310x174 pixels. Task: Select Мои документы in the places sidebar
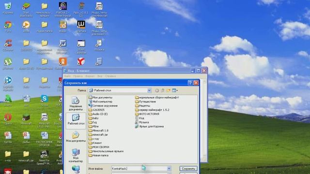76,136
